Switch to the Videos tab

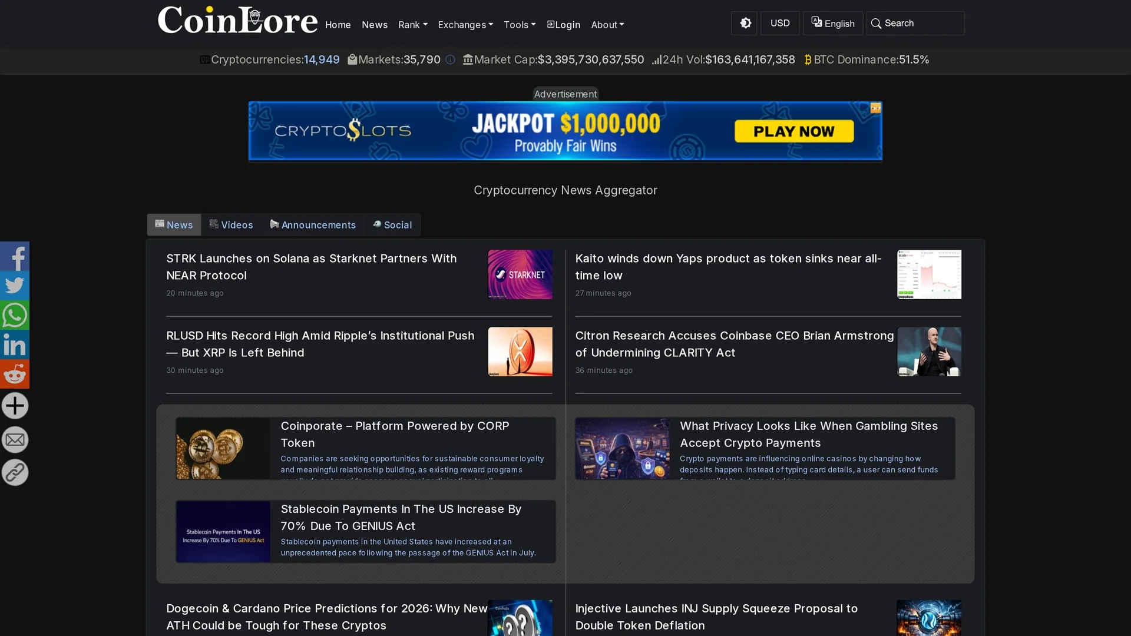click(231, 225)
